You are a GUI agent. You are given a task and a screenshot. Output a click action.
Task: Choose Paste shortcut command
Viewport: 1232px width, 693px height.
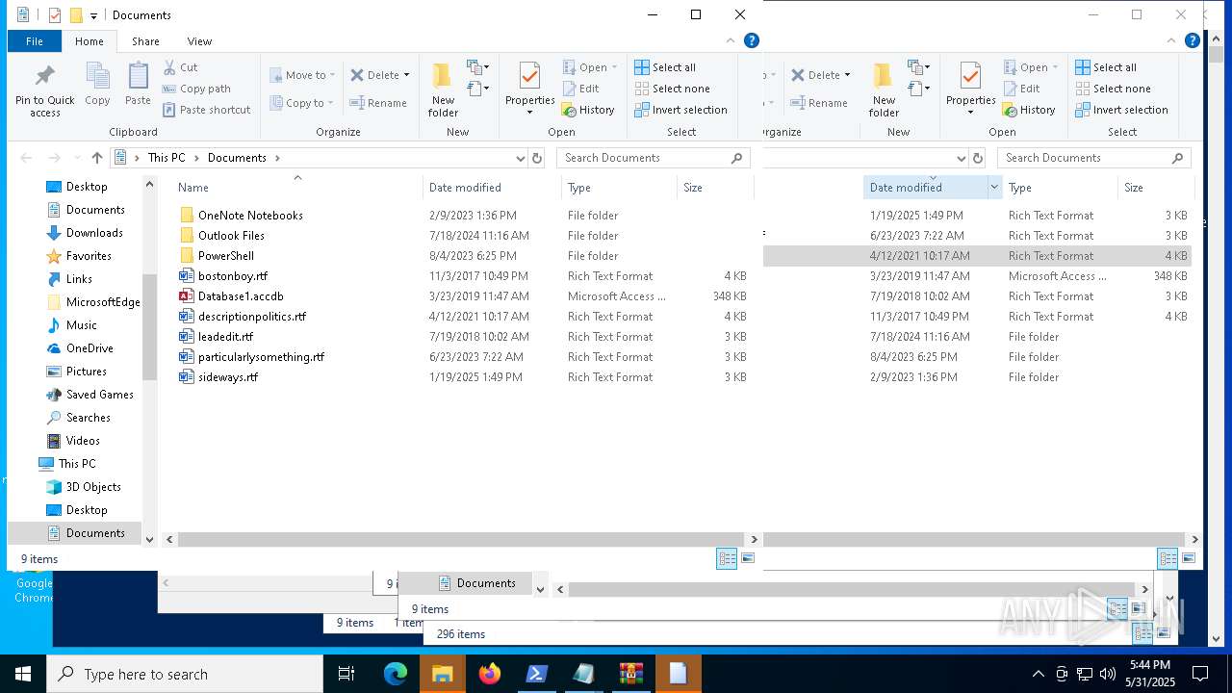point(206,110)
